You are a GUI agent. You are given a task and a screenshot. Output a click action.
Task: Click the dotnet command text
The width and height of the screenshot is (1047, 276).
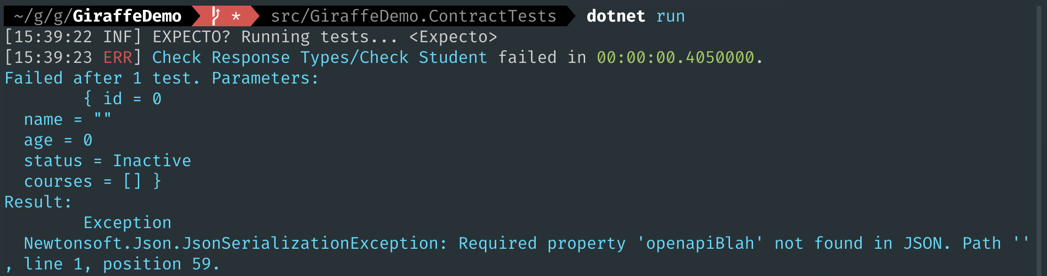(x=616, y=16)
